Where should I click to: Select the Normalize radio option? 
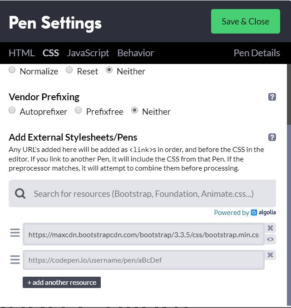[x=12, y=70]
